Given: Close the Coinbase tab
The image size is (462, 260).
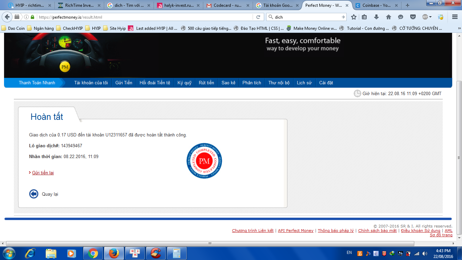Looking at the screenshot, I should click(x=397, y=5).
